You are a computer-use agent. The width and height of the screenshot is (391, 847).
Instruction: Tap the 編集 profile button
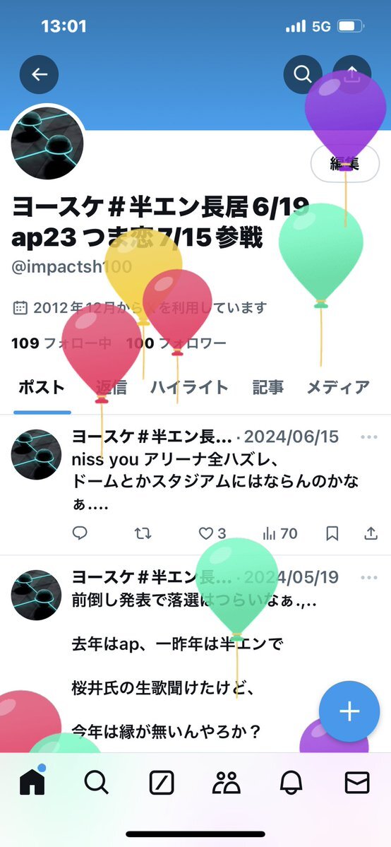point(345,164)
